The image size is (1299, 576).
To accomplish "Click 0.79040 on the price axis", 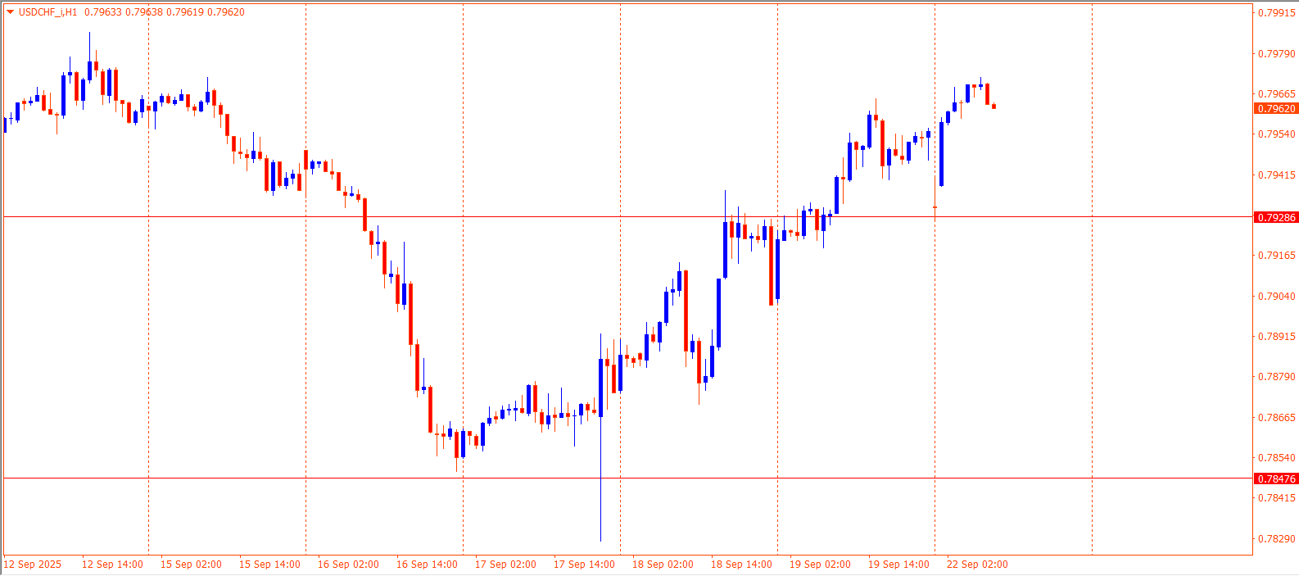I will click(x=1276, y=297).
